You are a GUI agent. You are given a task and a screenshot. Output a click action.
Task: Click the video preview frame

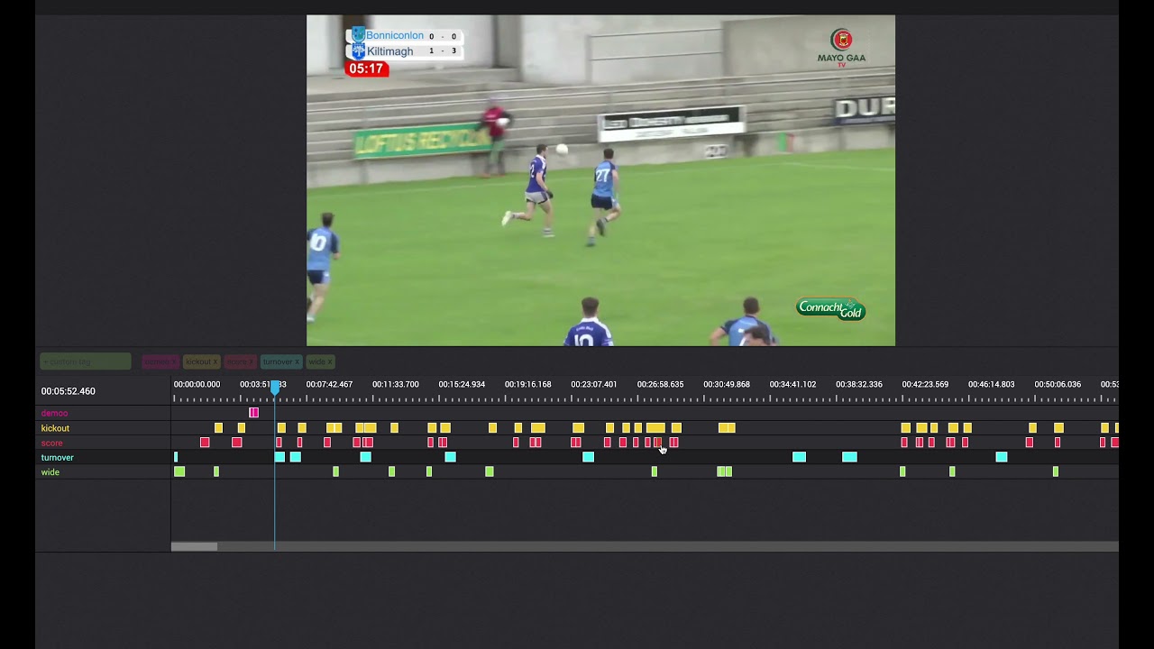600,180
